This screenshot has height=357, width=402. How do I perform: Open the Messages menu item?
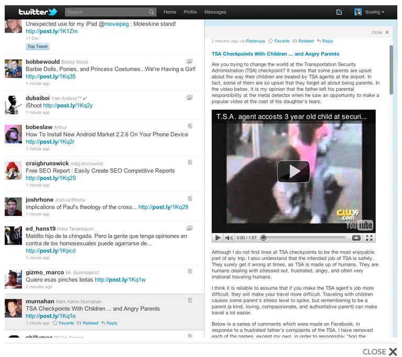(215, 12)
